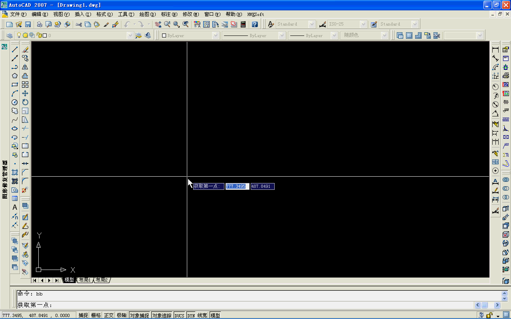Select the Hatch tool
Viewport: 511px width, 319px height.
click(15, 172)
